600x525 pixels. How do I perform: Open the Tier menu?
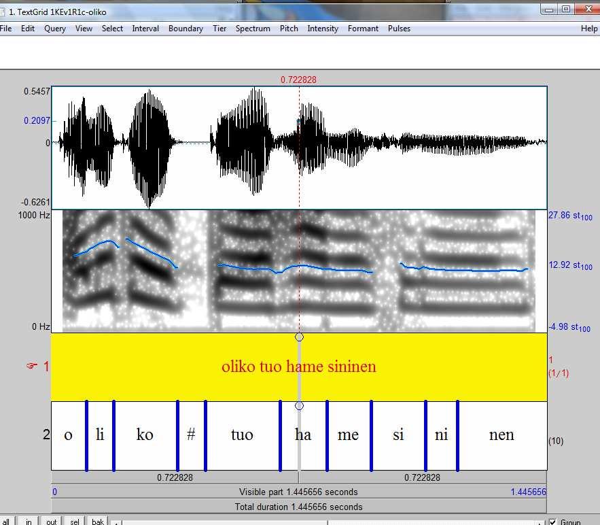tap(219, 29)
